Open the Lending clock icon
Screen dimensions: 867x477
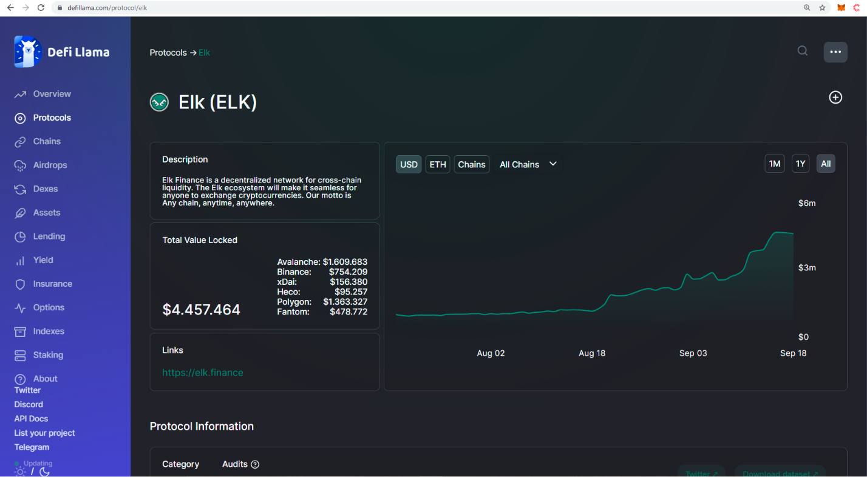point(21,236)
